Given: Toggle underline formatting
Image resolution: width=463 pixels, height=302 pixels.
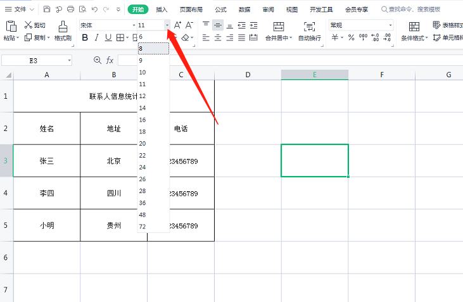Looking at the screenshot, I should (108, 37).
